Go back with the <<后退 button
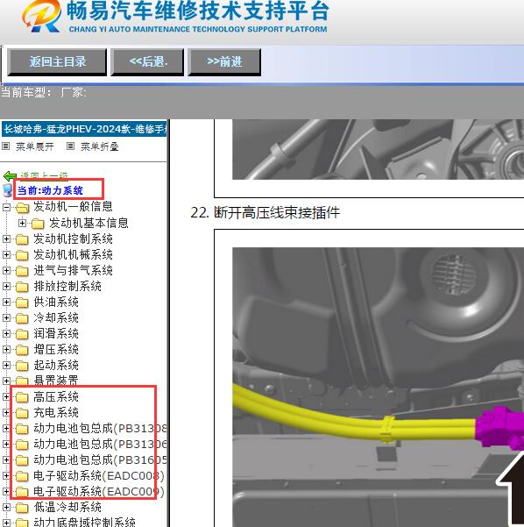 147,62
